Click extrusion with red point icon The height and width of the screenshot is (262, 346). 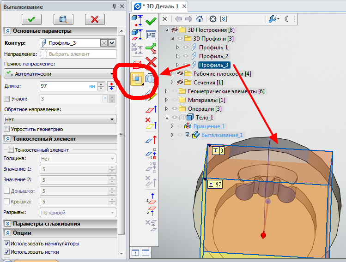coord(137,21)
